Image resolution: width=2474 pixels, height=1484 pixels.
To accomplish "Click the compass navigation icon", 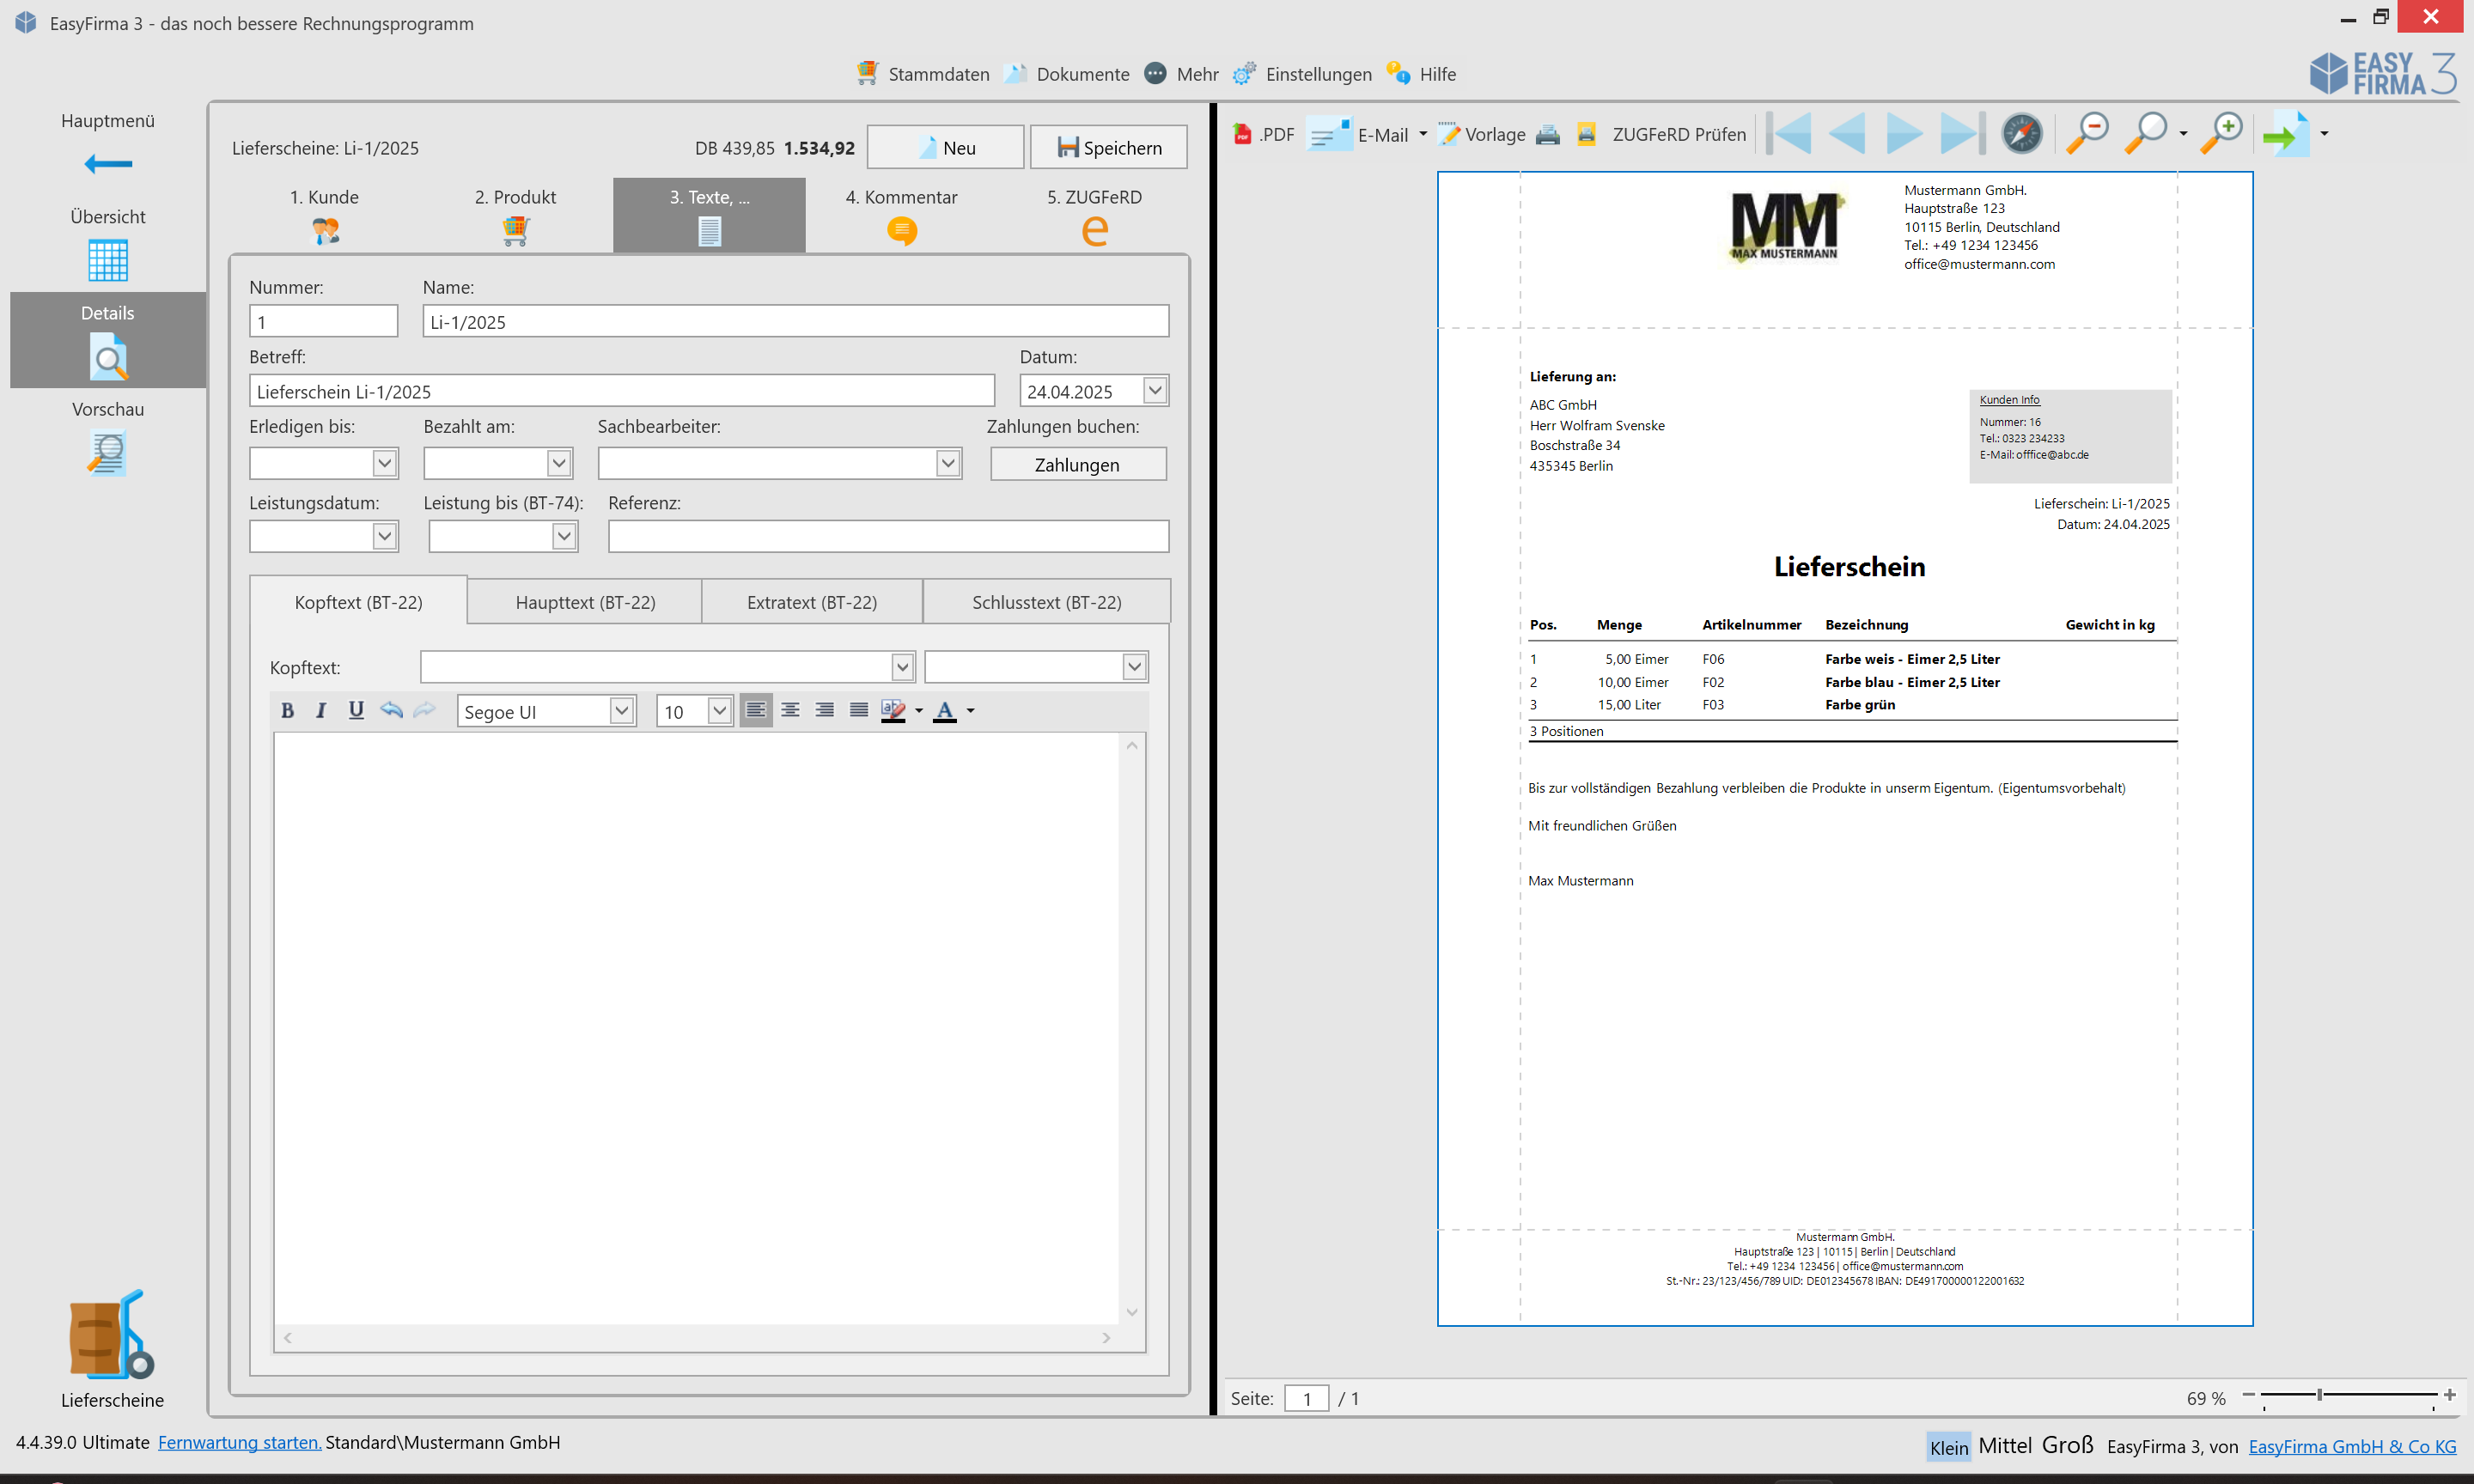I will (2022, 133).
